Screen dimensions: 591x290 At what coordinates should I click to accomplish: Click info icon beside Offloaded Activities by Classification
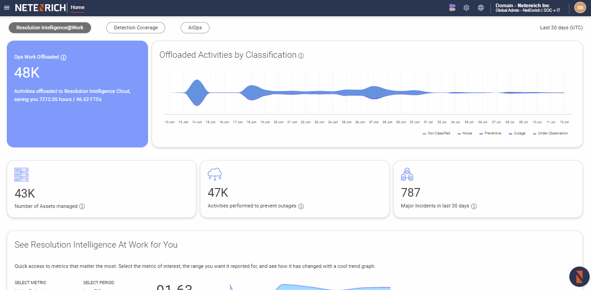(301, 56)
